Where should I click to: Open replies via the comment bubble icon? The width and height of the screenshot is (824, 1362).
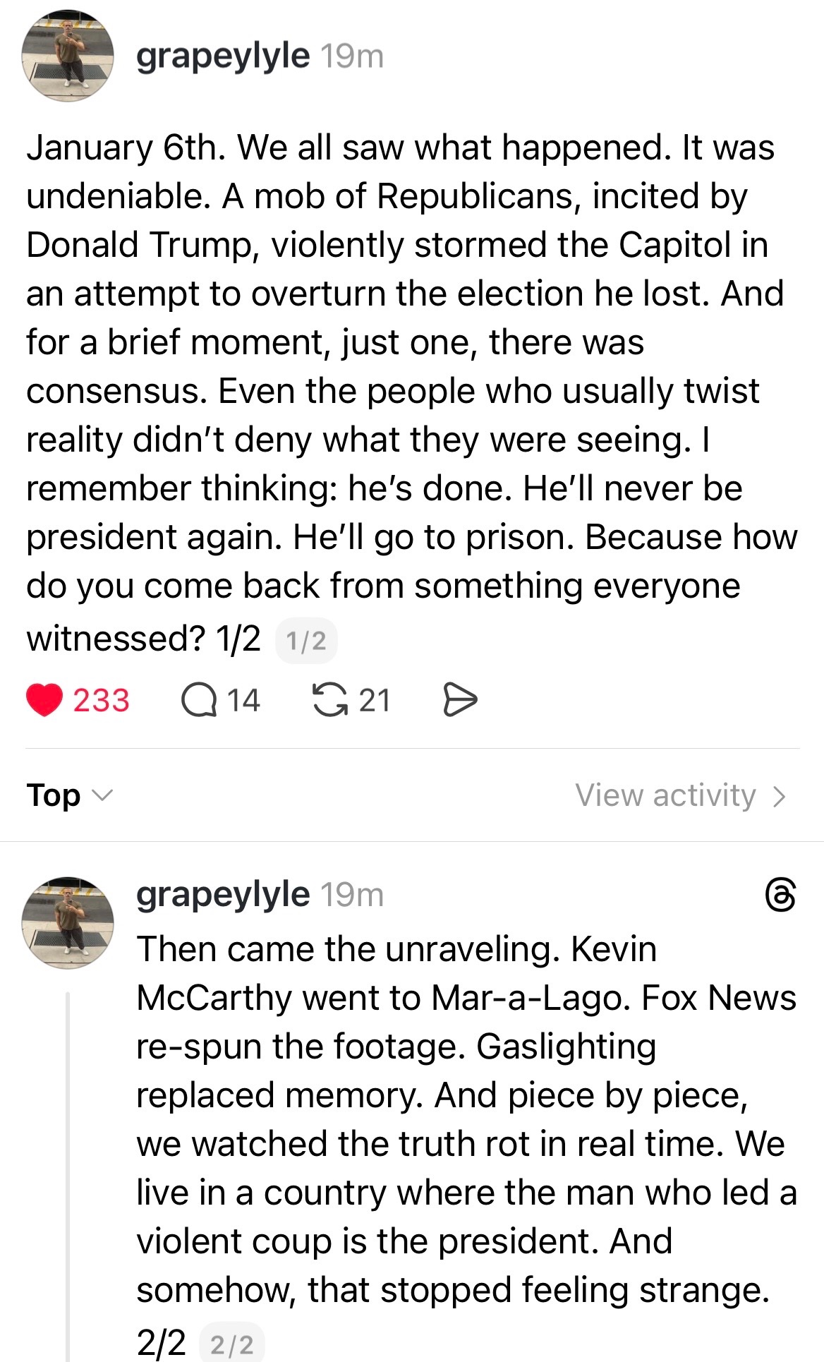199,700
